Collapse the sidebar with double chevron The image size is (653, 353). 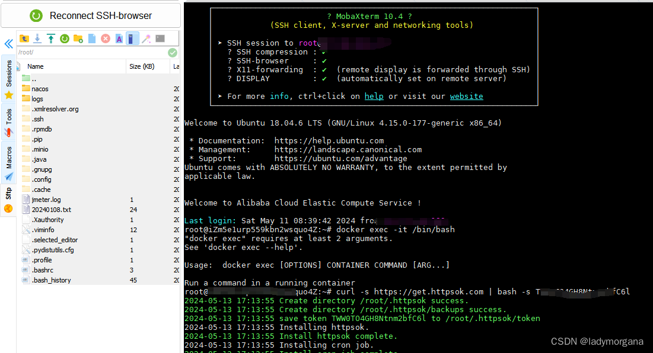tap(9, 44)
